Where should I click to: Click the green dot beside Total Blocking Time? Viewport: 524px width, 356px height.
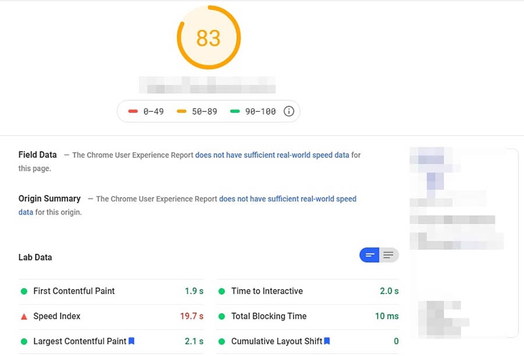tap(222, 316)
